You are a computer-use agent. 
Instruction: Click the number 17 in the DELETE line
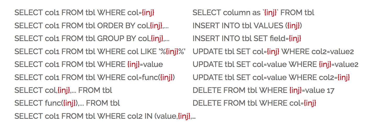pyautogui.click(x=331, y=91)
